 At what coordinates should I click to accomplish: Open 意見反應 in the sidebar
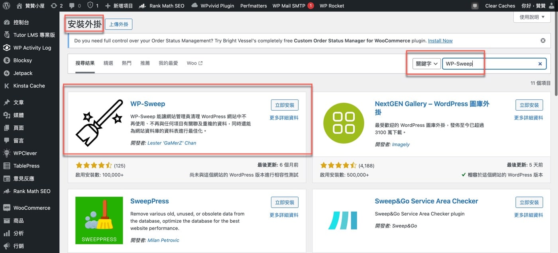29,179
